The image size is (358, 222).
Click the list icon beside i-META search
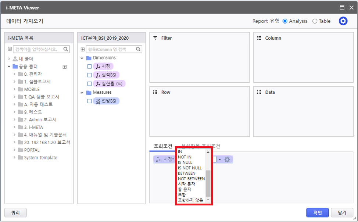point(10,49)
